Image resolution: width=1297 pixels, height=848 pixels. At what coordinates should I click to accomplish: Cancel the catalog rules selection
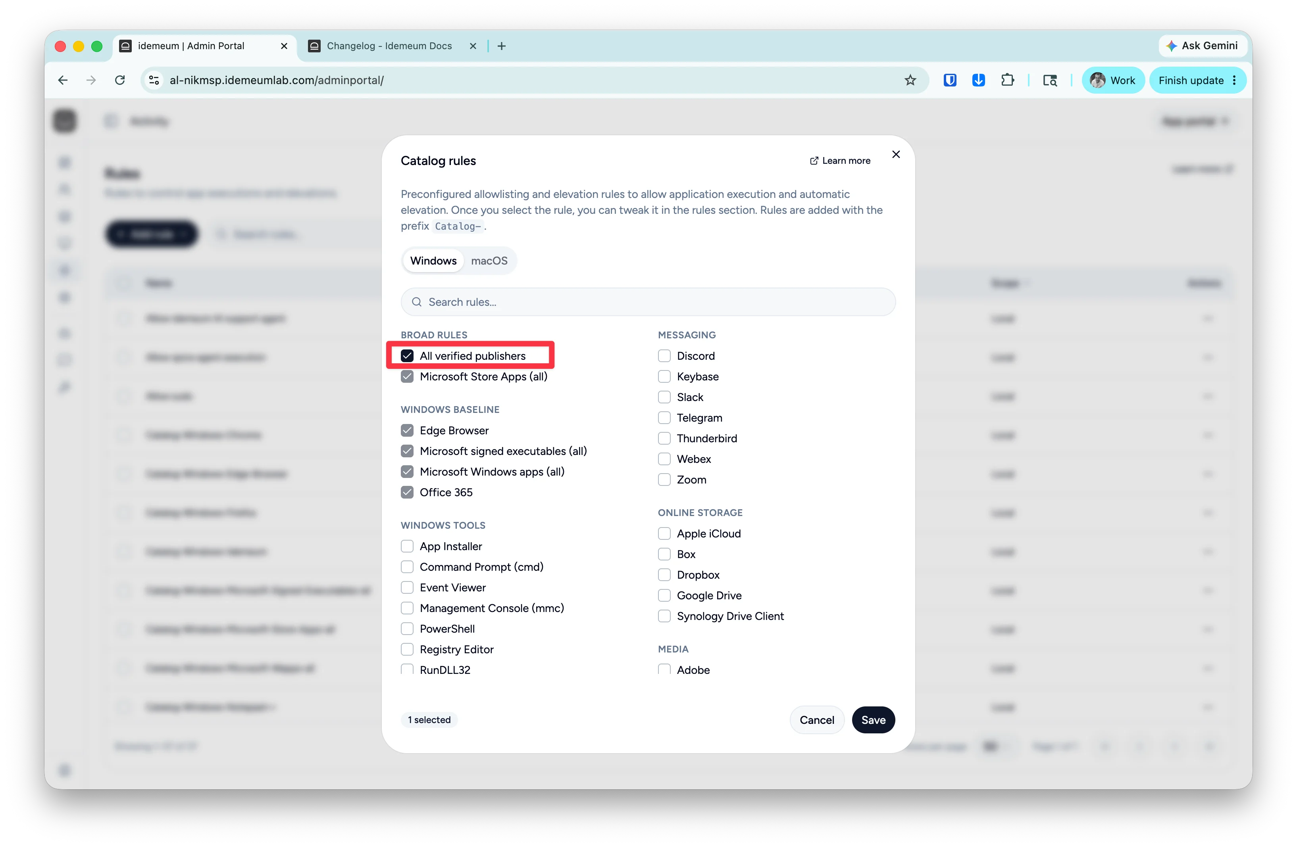pos(816,719)
